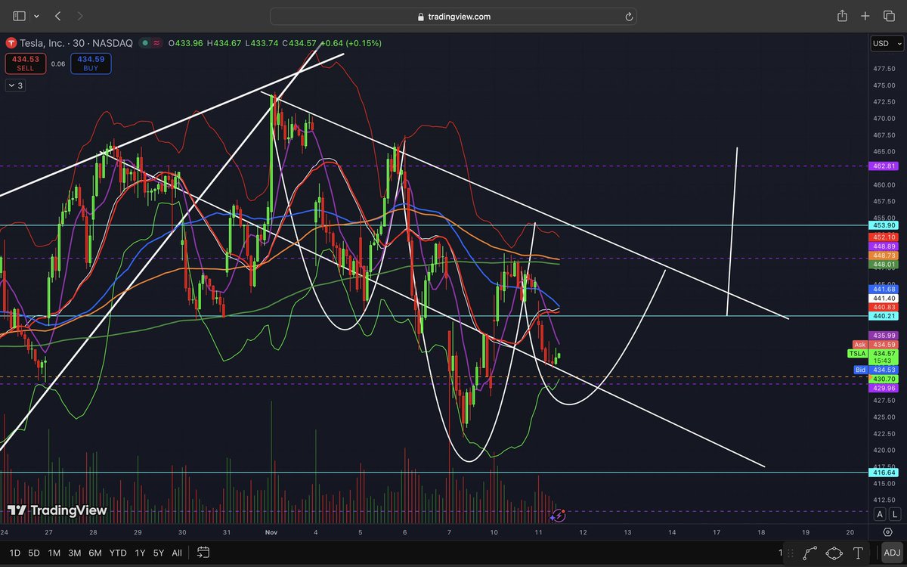Click the 440.21 cyan price label
The height and width of the screenshot is (567, 907).
point(884,316)
